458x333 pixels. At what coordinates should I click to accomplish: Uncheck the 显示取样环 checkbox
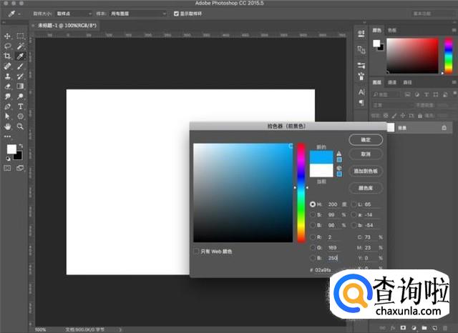pyautogui.click(x=177, y=13)
